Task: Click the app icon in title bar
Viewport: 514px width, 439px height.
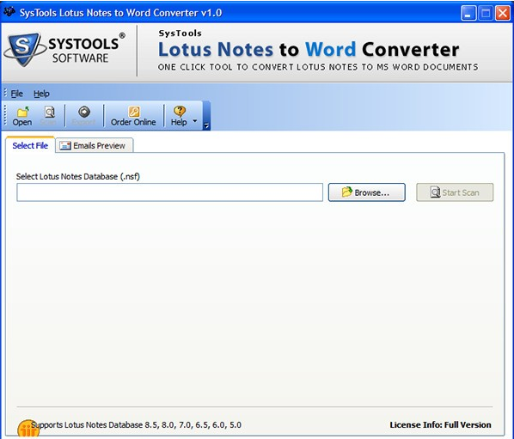Action: coord(9,12)
